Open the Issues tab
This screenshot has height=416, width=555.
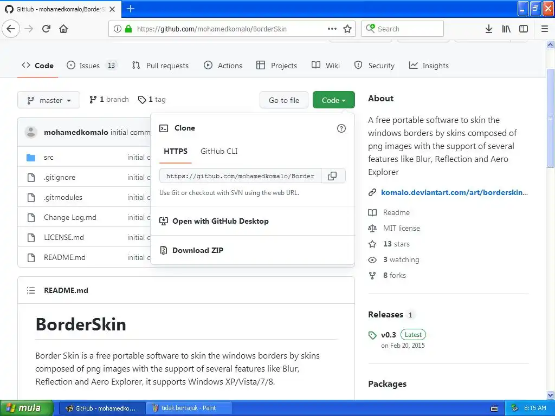[x=92, y=66]
